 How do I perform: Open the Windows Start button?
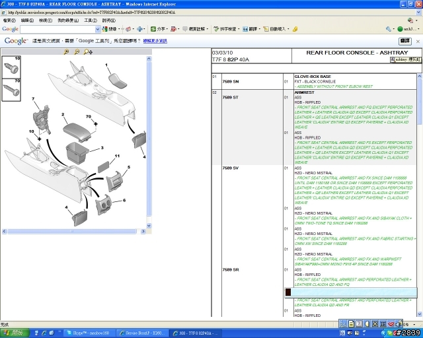pos(15,333)
